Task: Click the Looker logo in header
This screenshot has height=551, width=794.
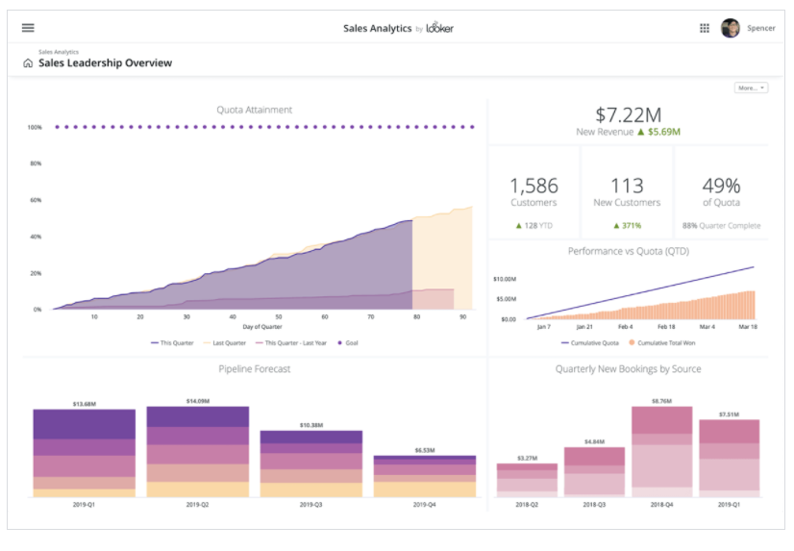Action: click(x=439, y=28)
